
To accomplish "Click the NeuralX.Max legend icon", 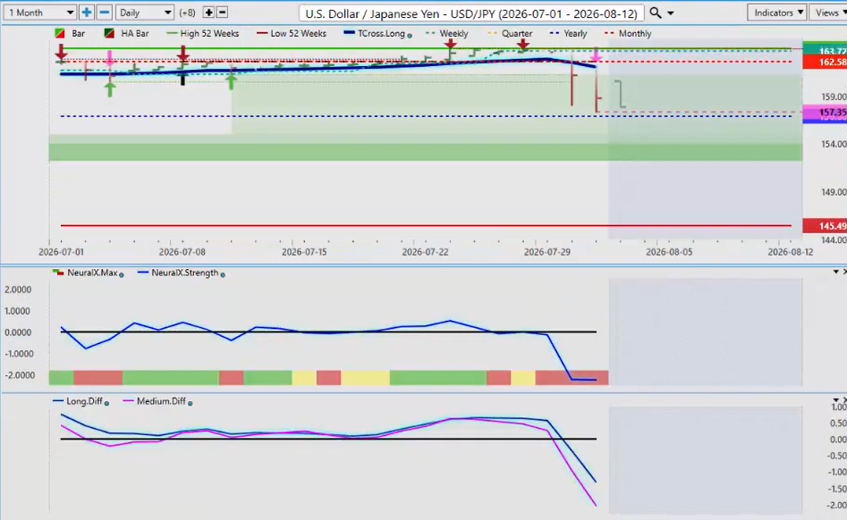I will pos(58,273).
